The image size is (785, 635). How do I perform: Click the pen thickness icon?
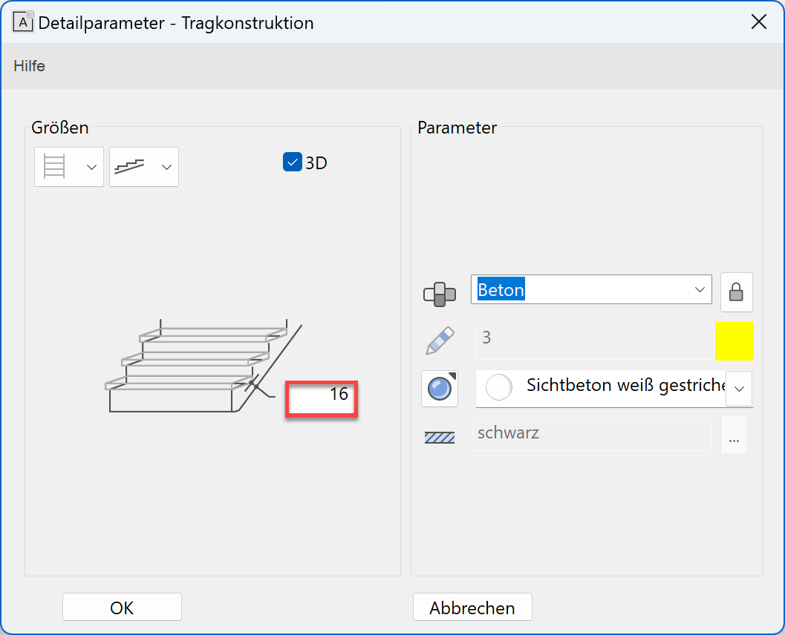click(x=439, y=340)
